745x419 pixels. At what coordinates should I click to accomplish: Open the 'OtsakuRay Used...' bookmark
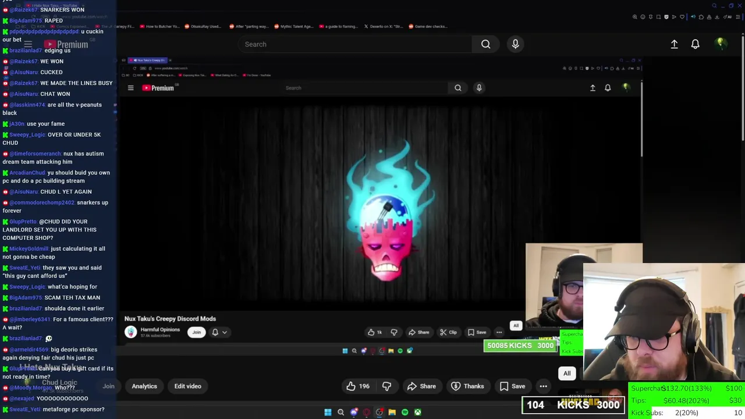pos(203,26)
